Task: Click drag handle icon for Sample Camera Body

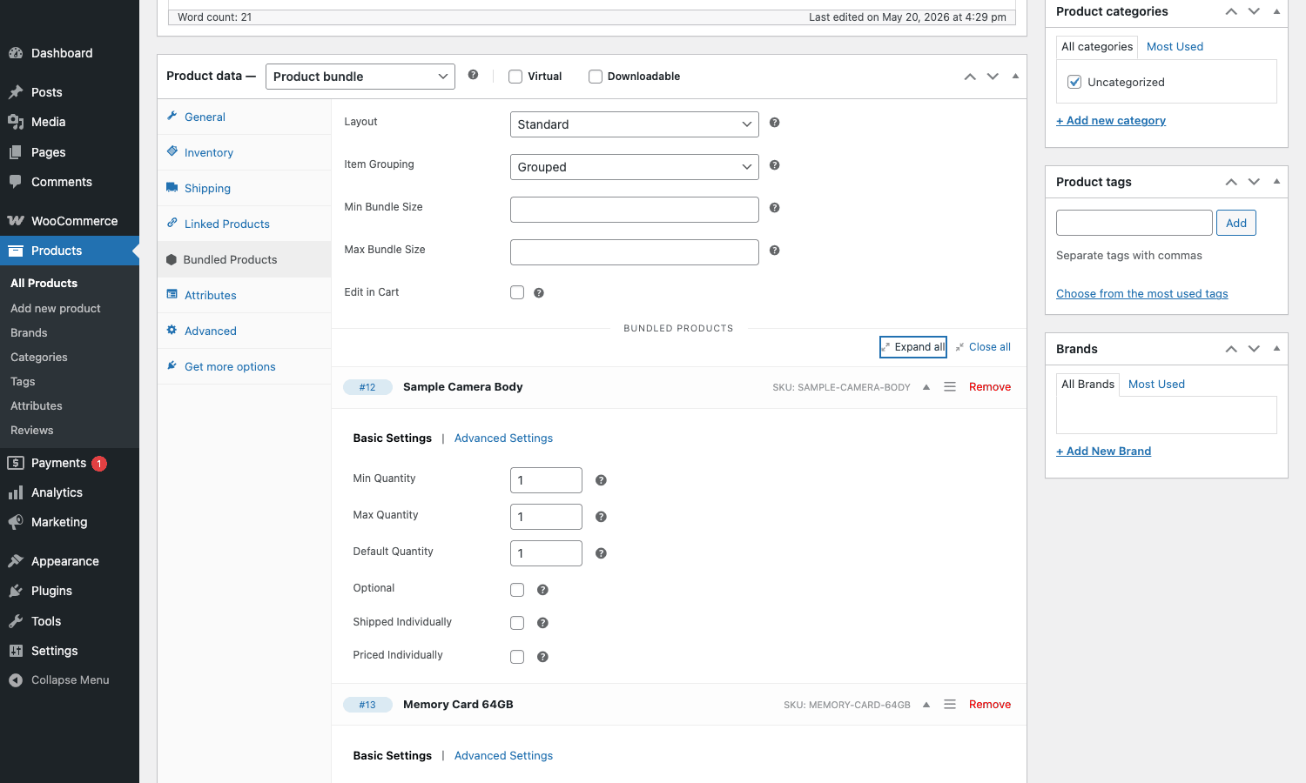Action: pyautogui.click(x=950, y=387)
